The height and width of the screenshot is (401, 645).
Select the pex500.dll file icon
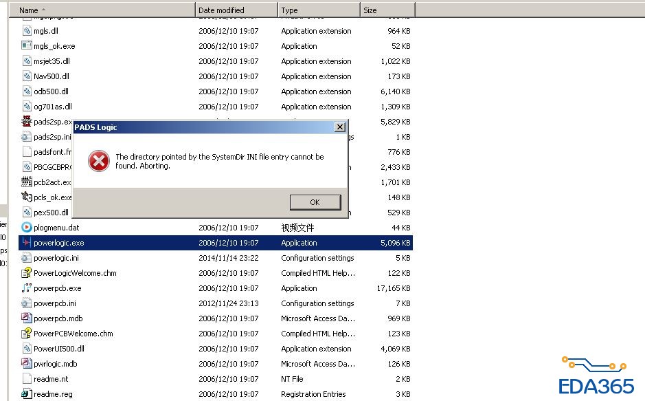pyautogui.click(x=27, y=213)
